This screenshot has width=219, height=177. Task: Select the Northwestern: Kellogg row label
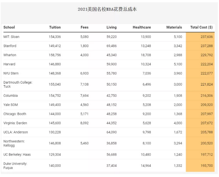(14, 143)
